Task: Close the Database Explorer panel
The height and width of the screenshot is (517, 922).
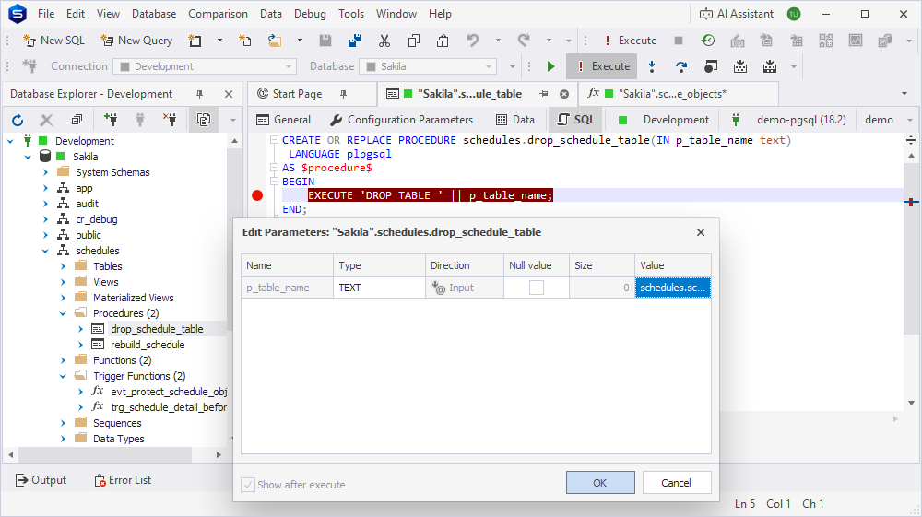Action: click(229, 94)
